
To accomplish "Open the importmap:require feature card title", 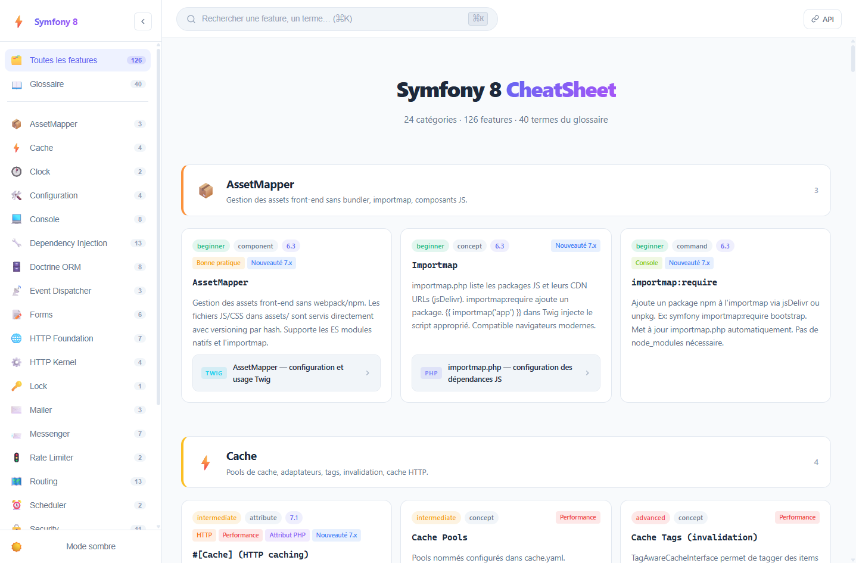I will click(x=674, y=282).
